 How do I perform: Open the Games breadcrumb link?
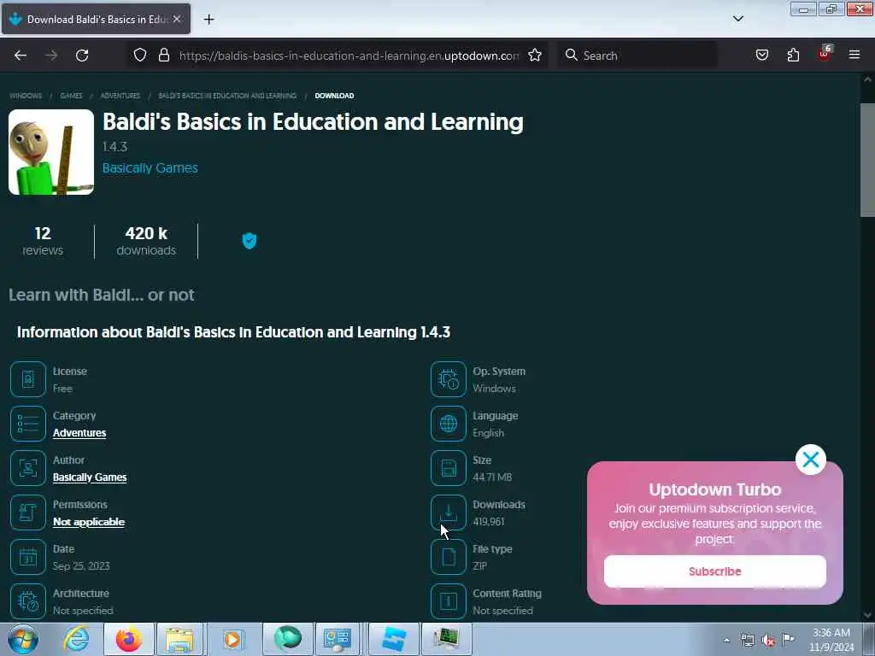71,96
